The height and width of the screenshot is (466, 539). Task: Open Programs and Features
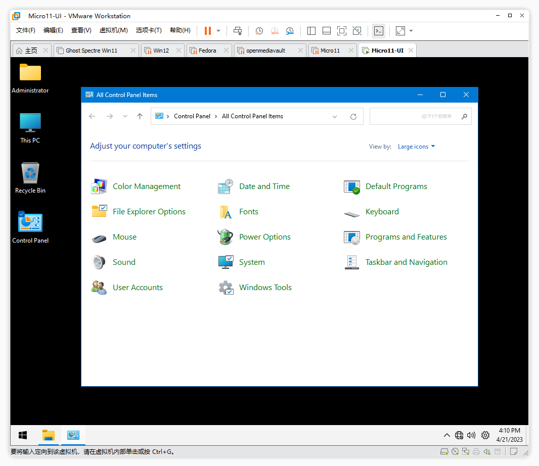pos(406,237)
